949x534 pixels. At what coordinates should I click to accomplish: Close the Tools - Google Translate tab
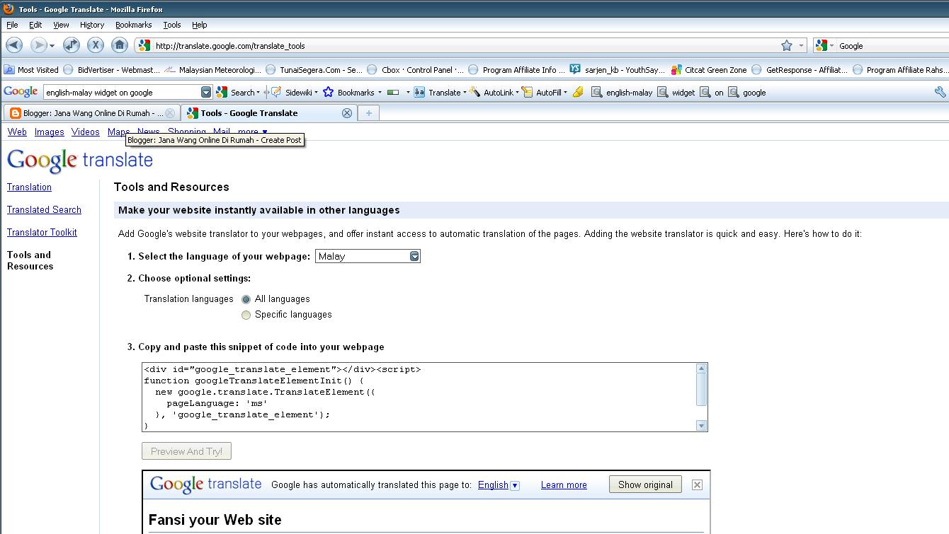(x=347, y=113)
